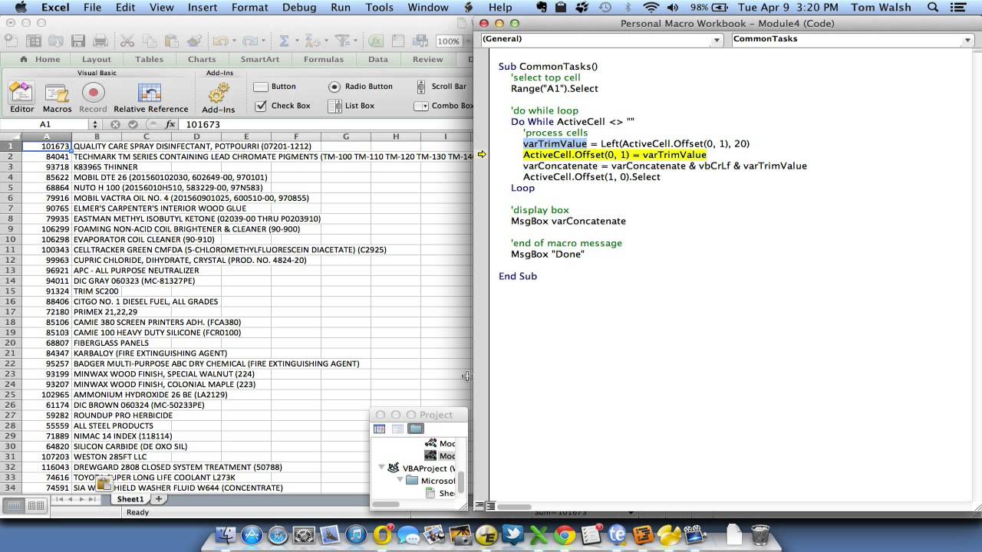Select the Sheet1 worksheet tab
The width and height of the screenshot is (982, 552).
129,499
